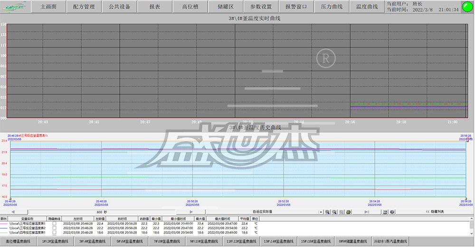Viewport: 475px width, 251px height.
Task: Click the company logo at top left
Action: coord(15,7)
